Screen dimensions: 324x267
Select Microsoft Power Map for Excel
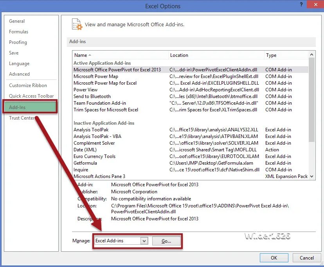point(190,83)
